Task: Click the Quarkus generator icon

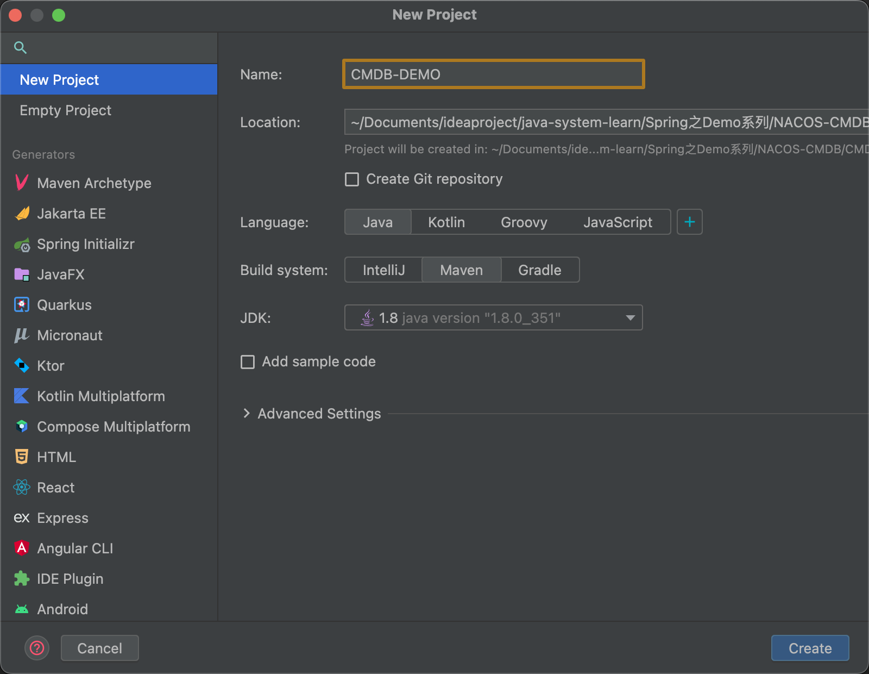Action: (x=22, y=305)
